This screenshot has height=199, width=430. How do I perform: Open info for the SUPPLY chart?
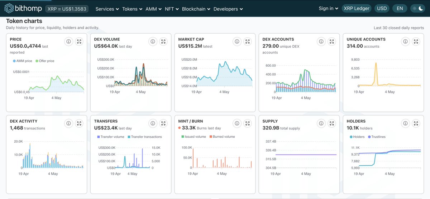point(321,123)
